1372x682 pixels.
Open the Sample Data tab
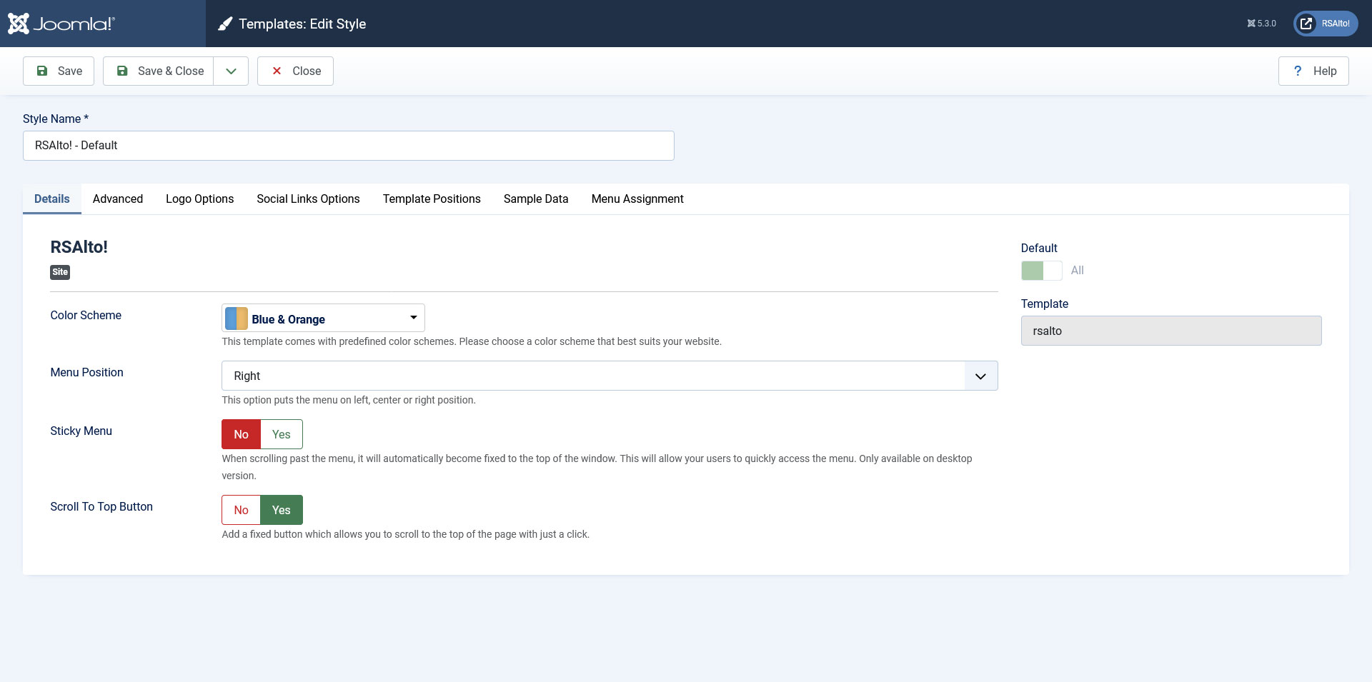coord(536,199)
